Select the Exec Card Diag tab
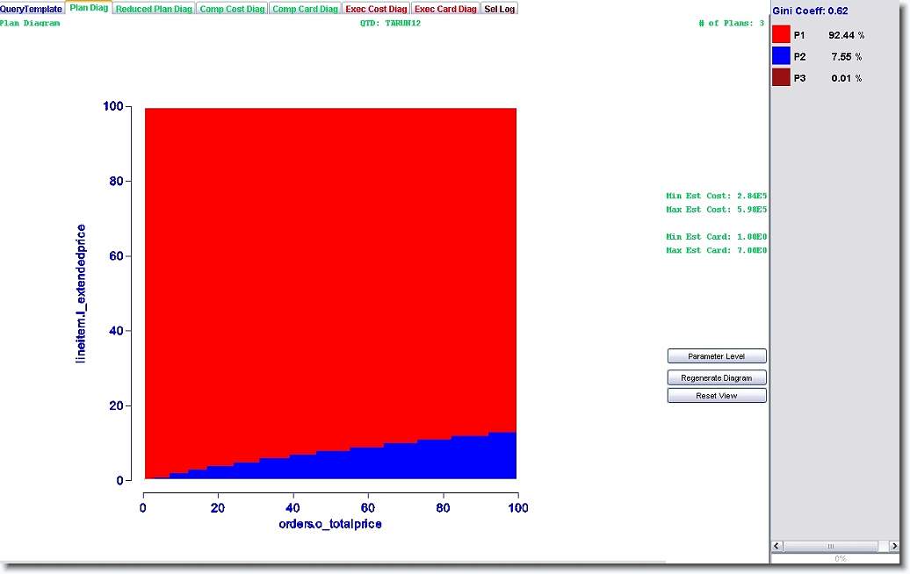This screenshot has height=574, width=910. (445, 9)
